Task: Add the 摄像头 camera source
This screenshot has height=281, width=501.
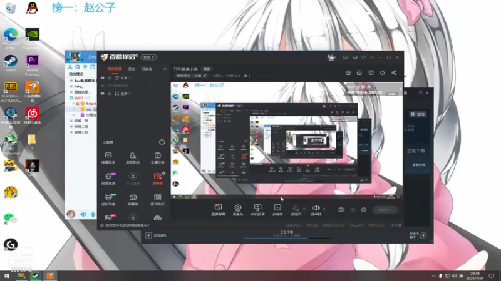Action: coord(238,210)
